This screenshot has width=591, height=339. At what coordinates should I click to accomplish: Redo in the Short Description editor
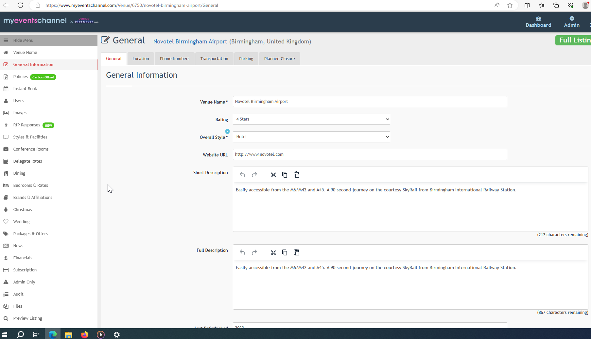254,175
